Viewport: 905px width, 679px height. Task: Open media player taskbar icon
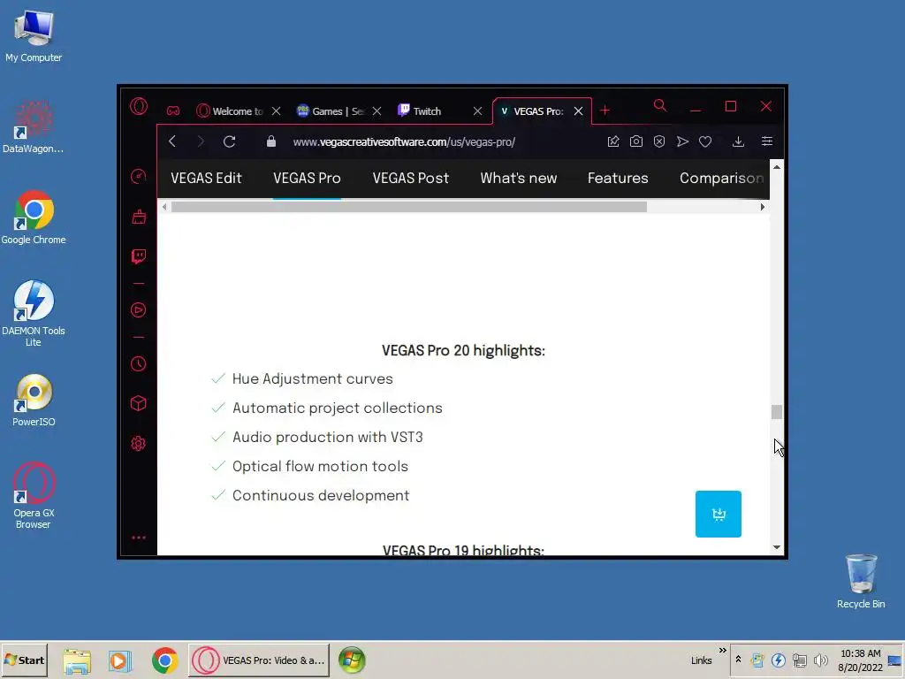(x=120, y=660)
